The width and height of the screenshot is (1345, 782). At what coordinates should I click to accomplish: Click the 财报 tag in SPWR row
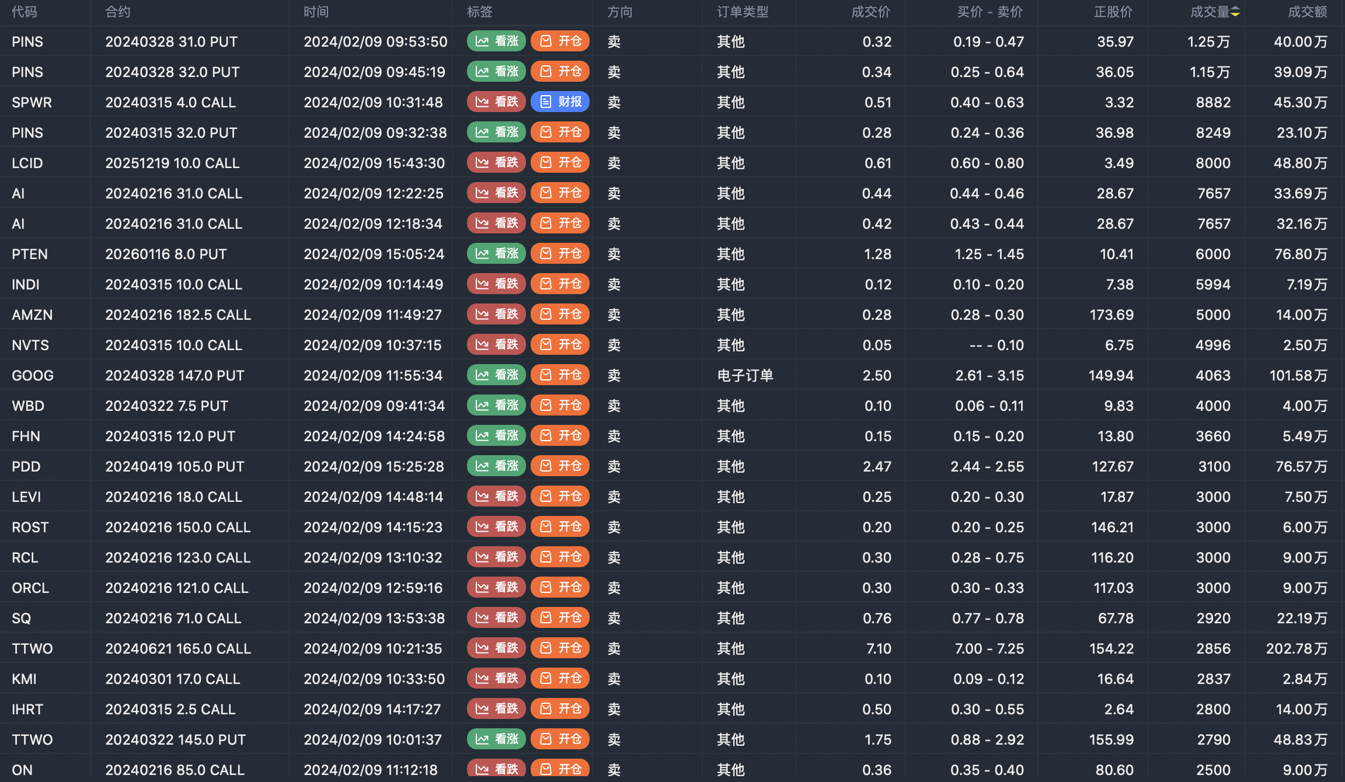tap(560, 102)
